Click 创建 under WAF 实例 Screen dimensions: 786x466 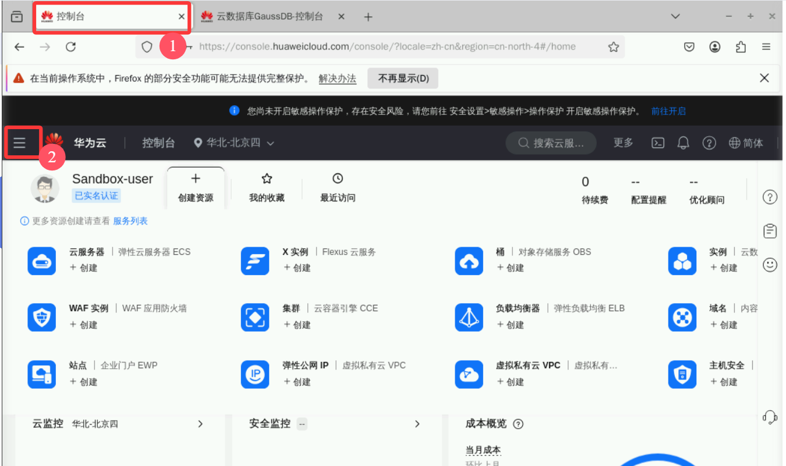pyautogui.click(x=83, y=325)
